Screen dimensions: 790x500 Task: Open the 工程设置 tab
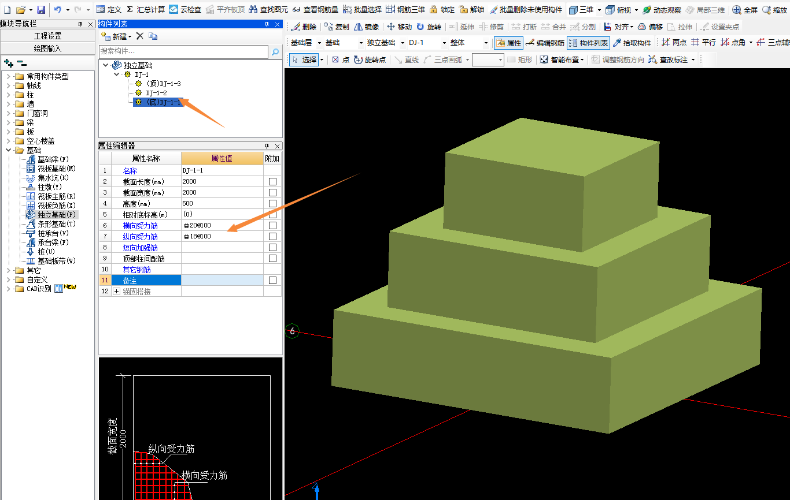[x=47, y=36]
